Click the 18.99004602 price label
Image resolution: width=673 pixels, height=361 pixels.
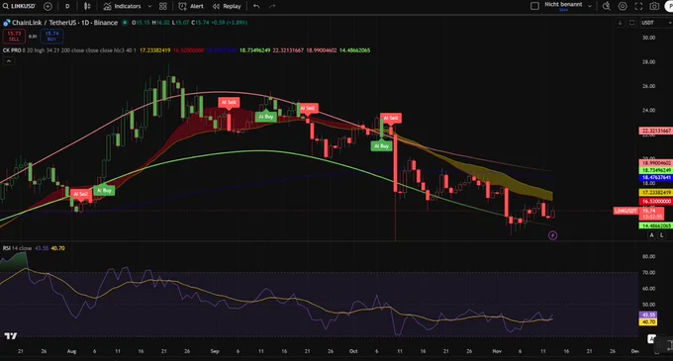point(656,163)
